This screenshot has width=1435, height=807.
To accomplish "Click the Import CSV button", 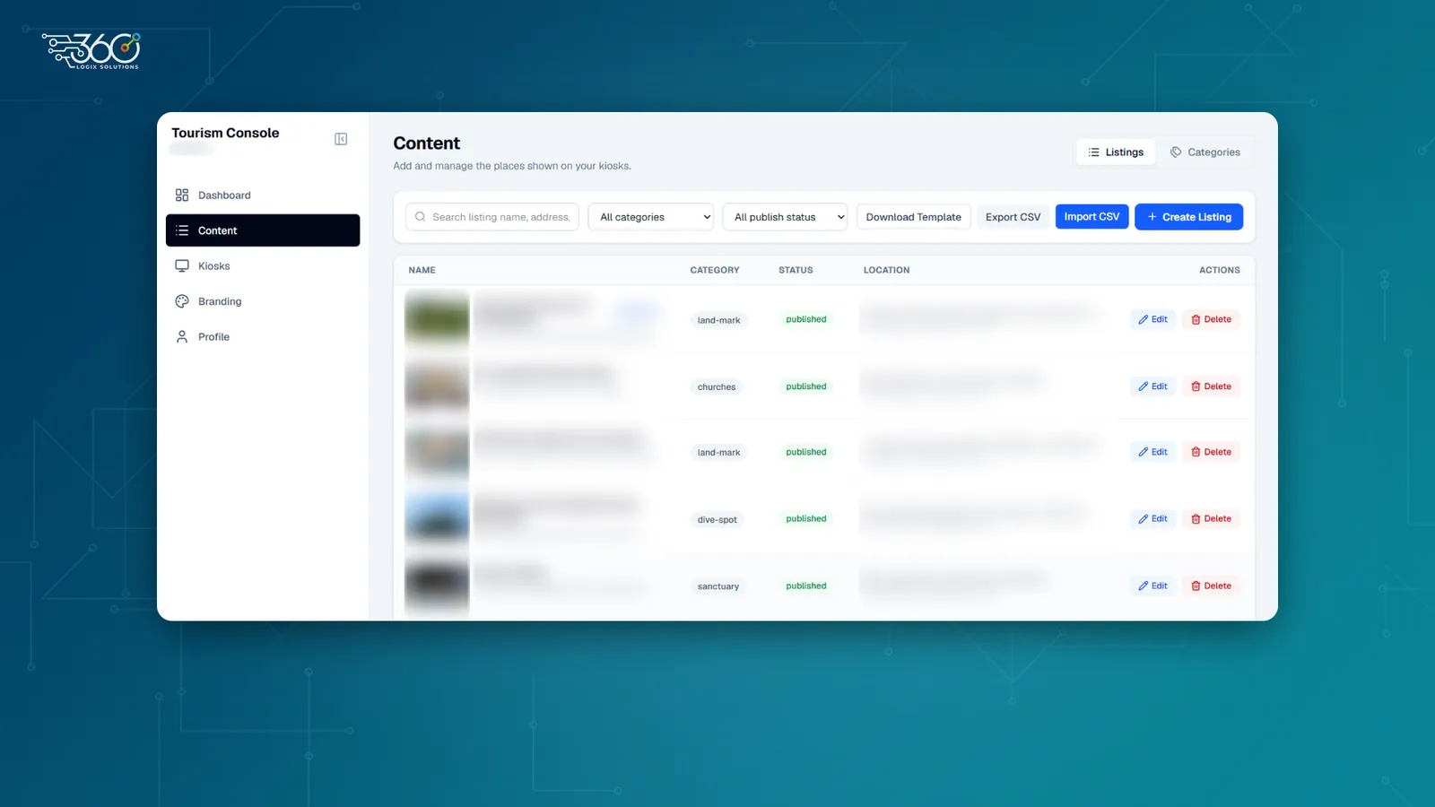I will coord(1091,217).
